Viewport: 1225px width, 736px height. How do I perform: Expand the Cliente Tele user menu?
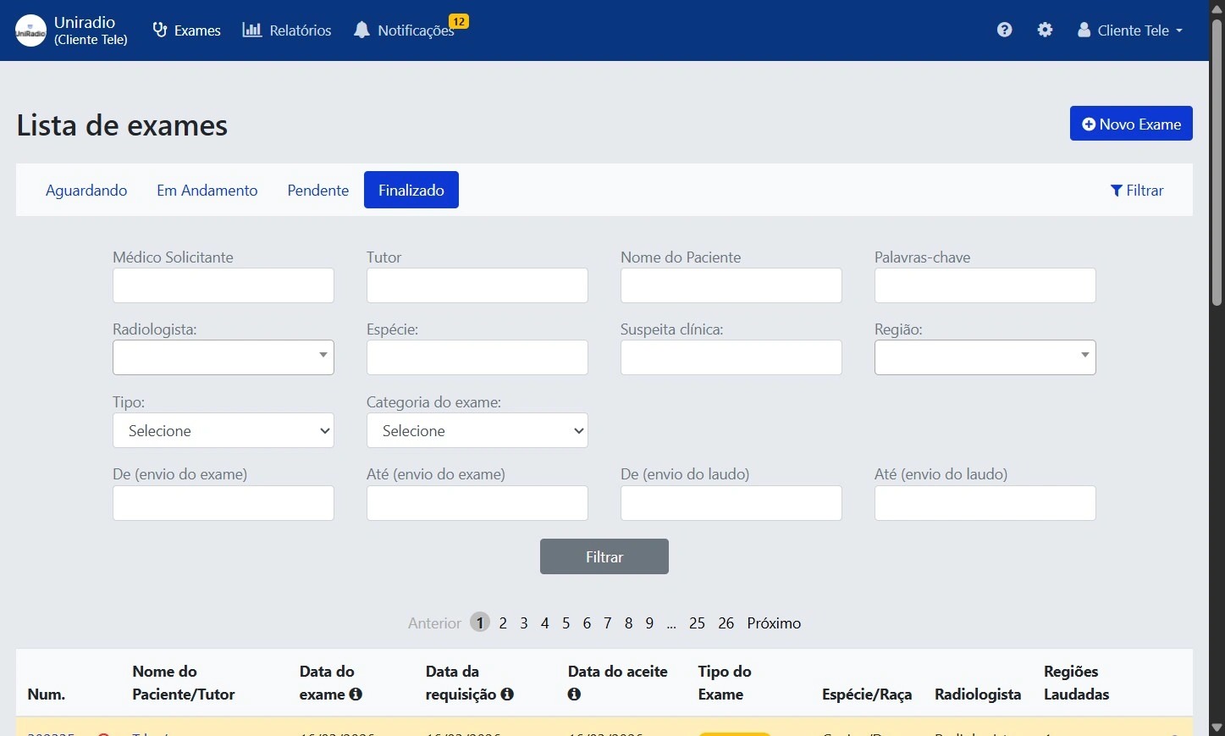(1129, 30)
